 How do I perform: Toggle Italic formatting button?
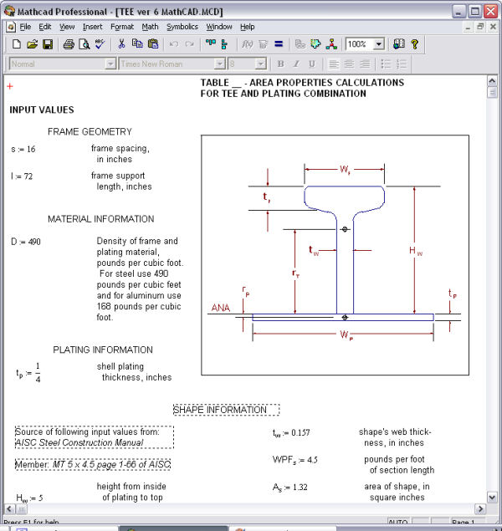tap(296, 64)
